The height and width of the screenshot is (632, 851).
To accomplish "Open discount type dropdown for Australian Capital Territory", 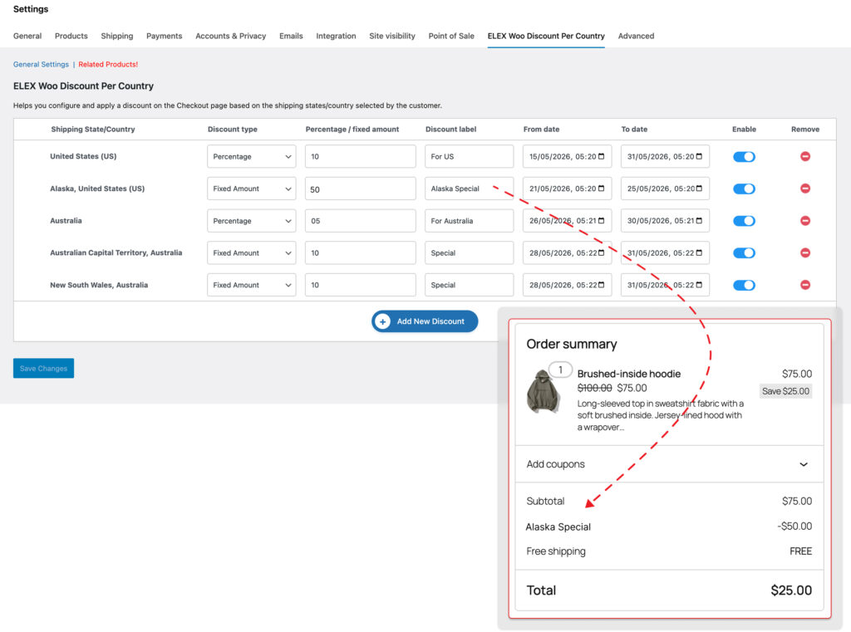I will [251, 252].
